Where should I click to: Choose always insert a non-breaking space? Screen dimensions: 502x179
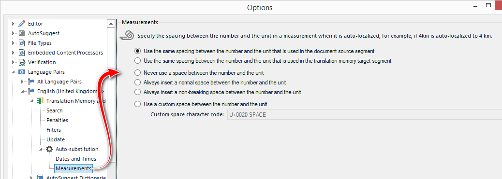click(x=137, y=92)
